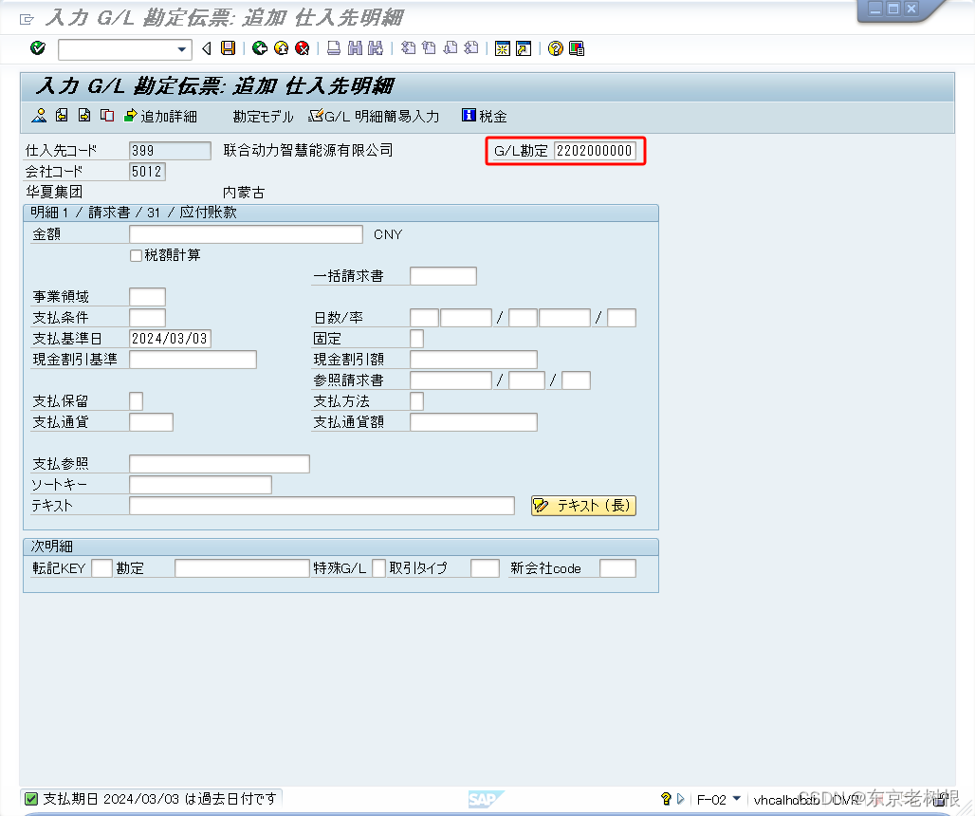Screen dimensions: 975x816
Task: Click the テキスト（長）long text button
Action: coord(583,506)
